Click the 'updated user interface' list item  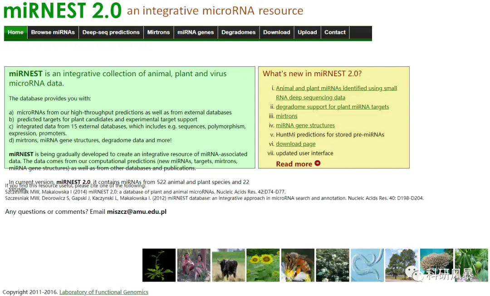pyautogui.click(x=304, y=153)
